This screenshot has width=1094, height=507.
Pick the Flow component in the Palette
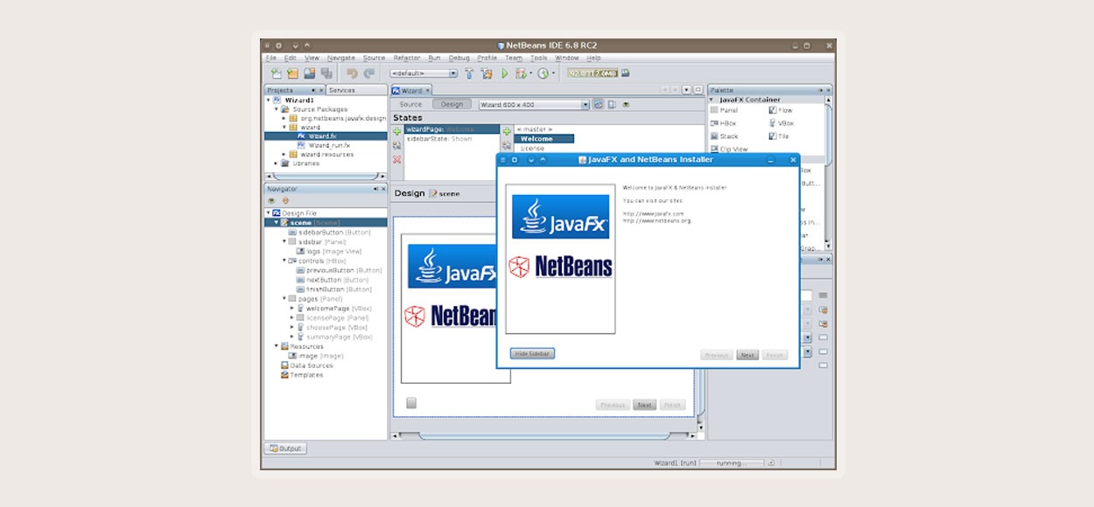tap(781, 111)
